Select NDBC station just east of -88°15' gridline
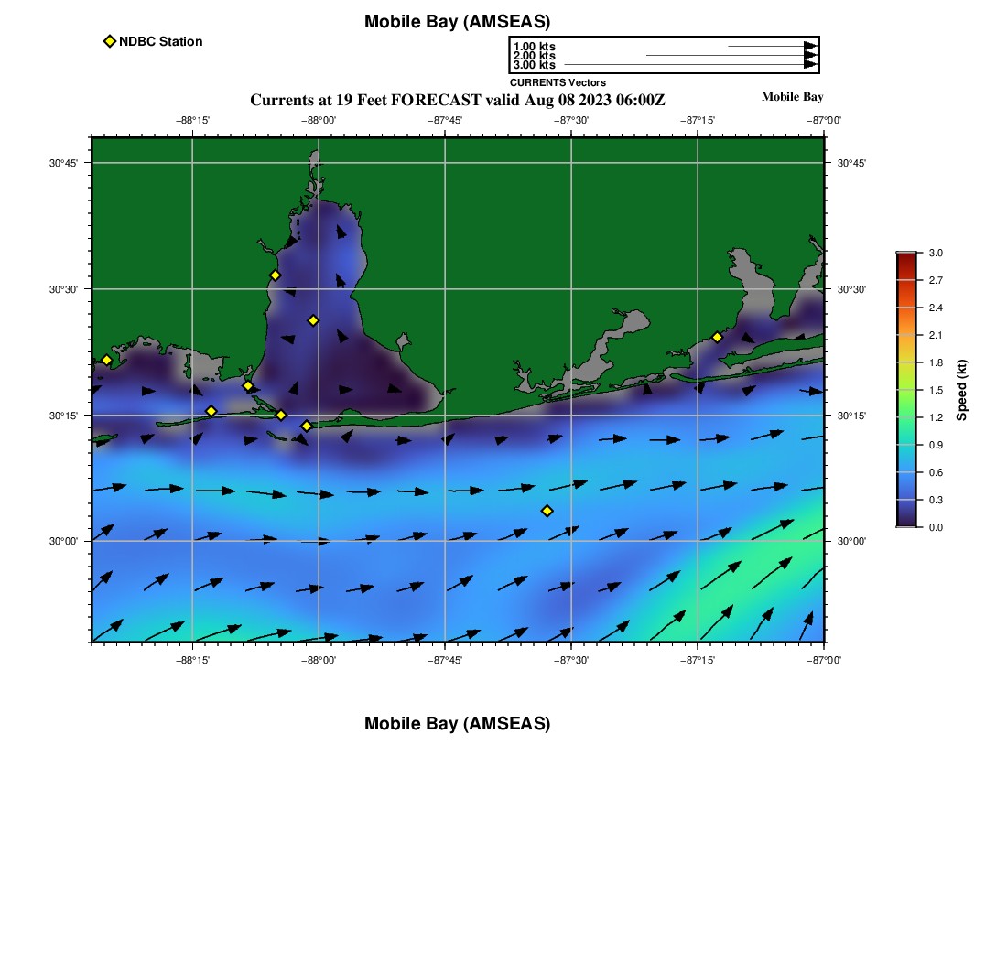 211,411
